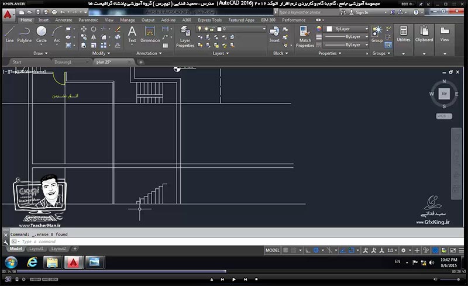The height and width of the screenshot is (286, 468).
Task: Switch to the Parametric ribbon tab
Action: click(88, 20)
